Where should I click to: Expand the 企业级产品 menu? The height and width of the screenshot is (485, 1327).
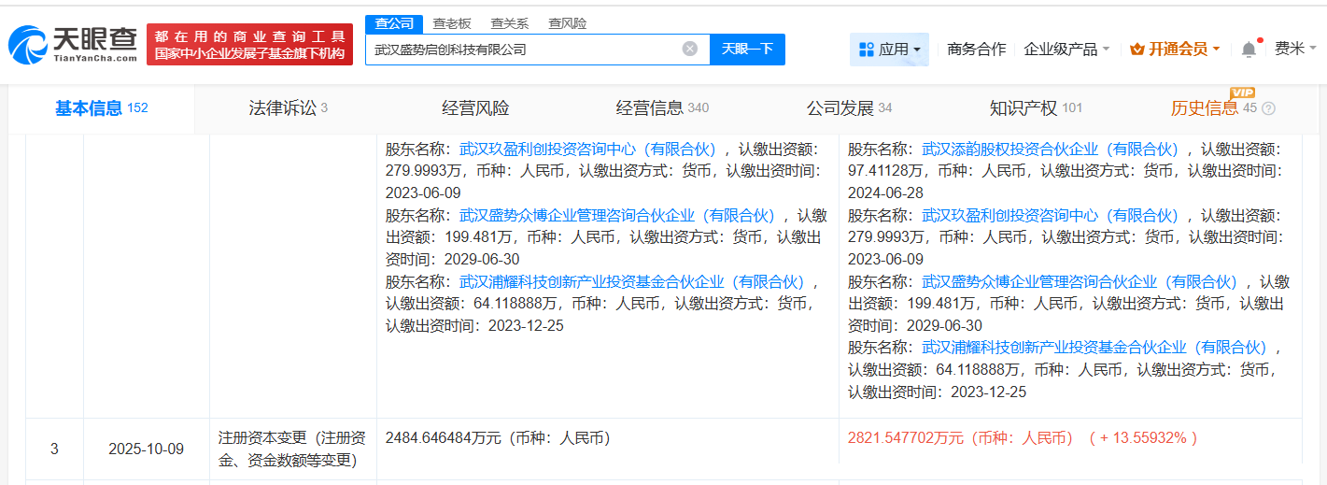click(1066, 50)
